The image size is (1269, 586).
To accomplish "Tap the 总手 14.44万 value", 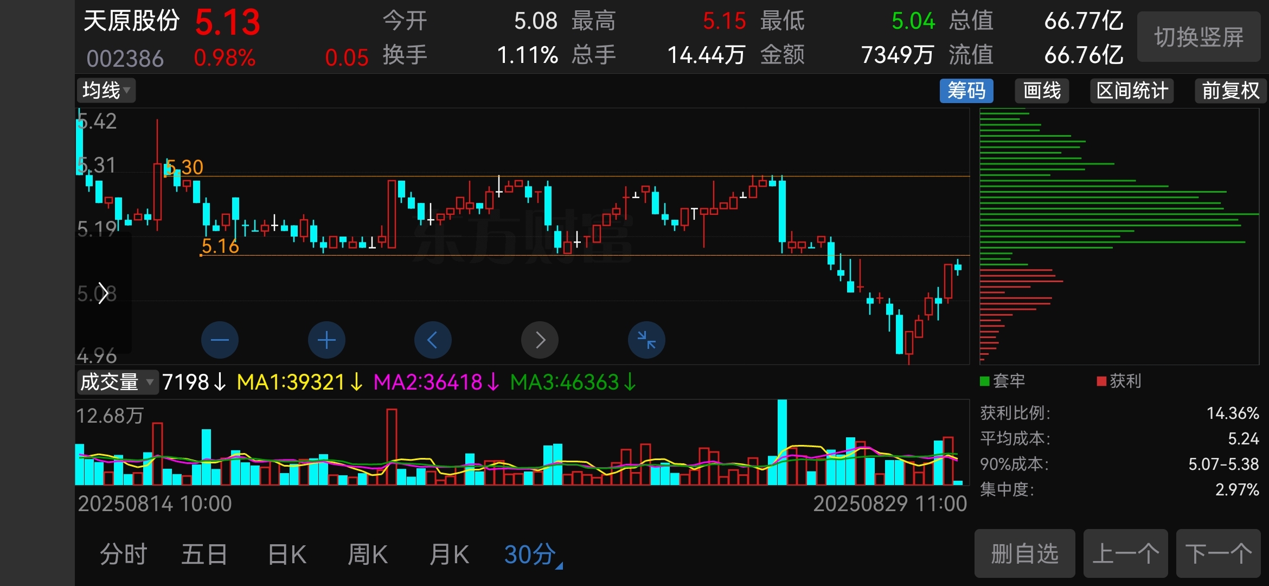I will 706,55.
